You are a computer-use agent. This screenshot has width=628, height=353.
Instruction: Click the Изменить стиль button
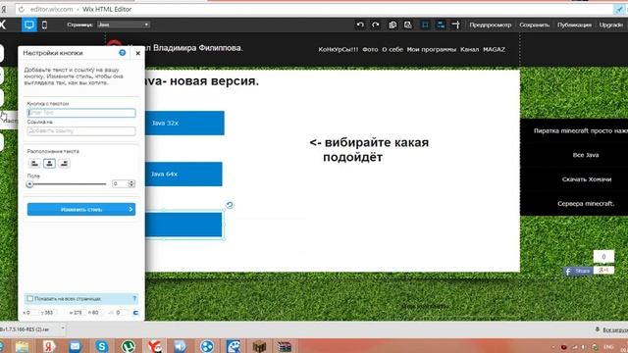click(81, 209)
